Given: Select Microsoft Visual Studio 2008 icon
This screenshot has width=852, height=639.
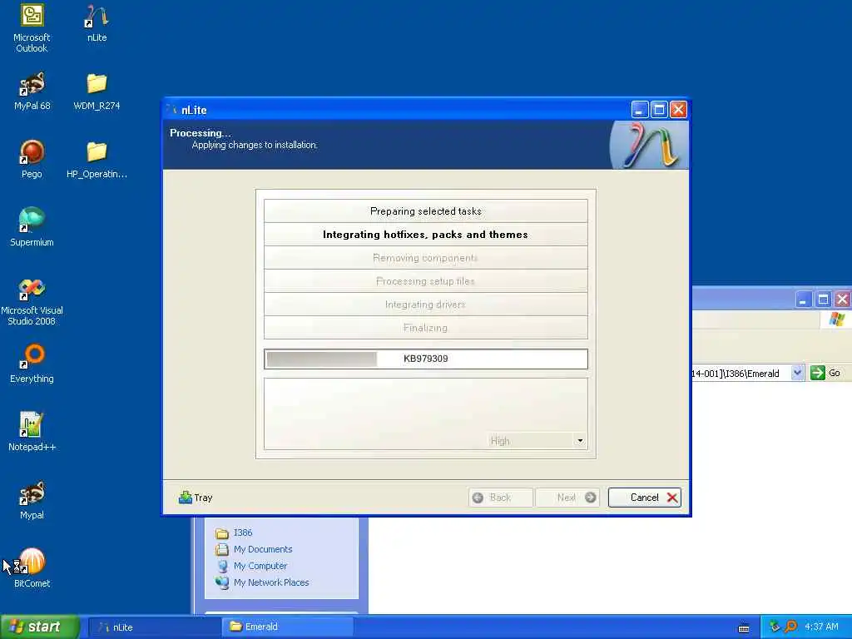Looking at the screenshot, I should (x=32, y=301).
